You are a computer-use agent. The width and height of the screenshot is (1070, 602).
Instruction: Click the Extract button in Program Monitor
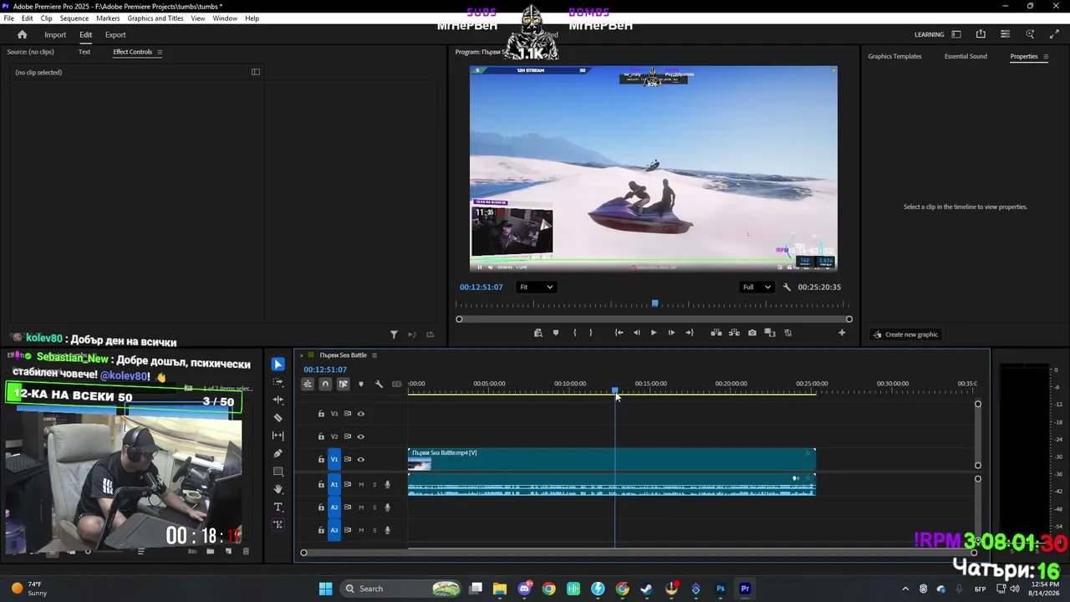(x=734, y=333)
